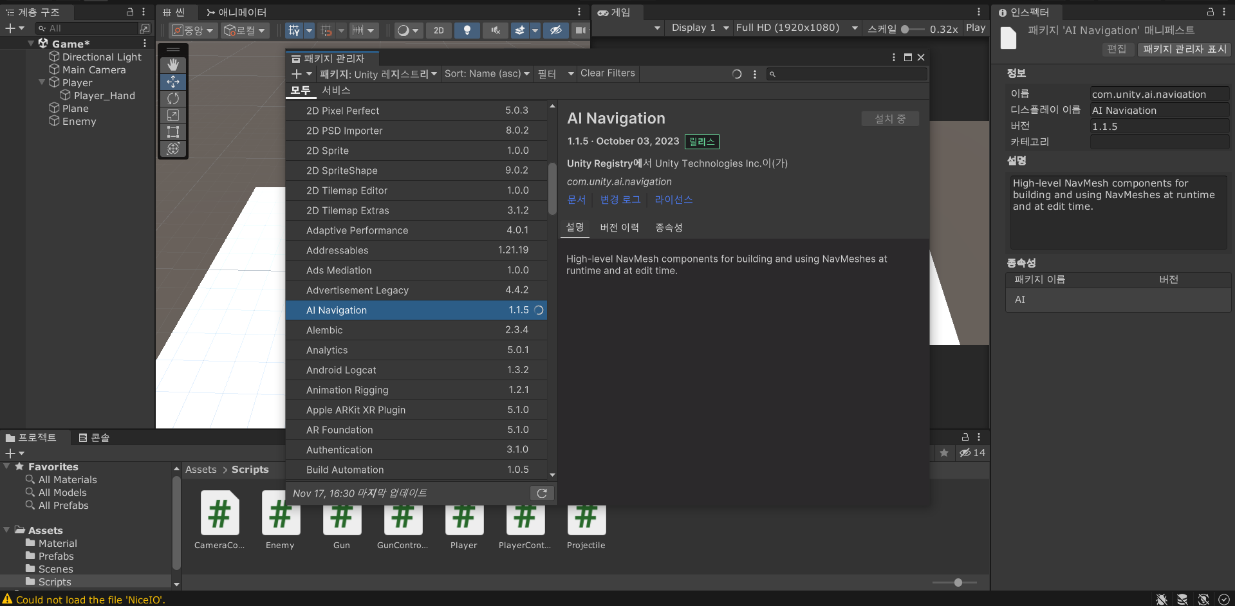This screenshot has width=1235, height=606.
Task: Open the Hierarchy add object plus menu
Action: click(15, 28)
